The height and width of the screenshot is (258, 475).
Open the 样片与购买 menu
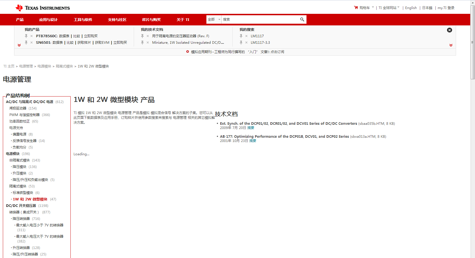tap(151, 20)
